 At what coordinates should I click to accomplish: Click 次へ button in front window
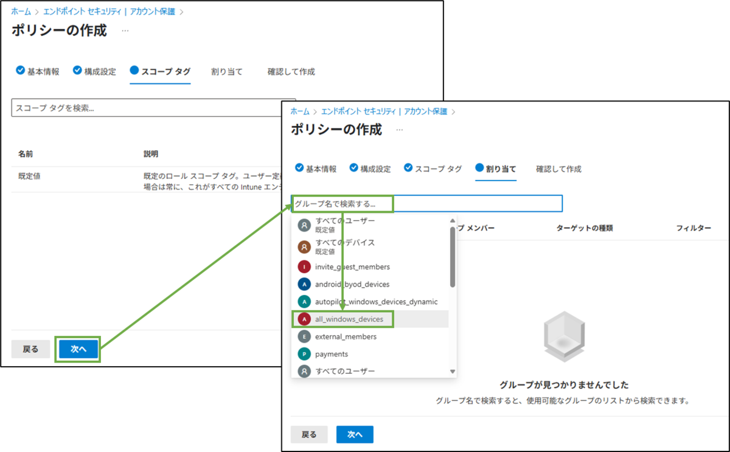355,434
